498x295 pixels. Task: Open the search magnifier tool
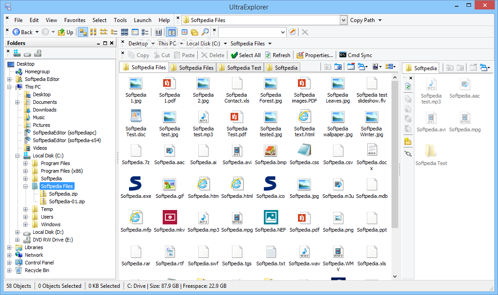(x=205, y=32)
